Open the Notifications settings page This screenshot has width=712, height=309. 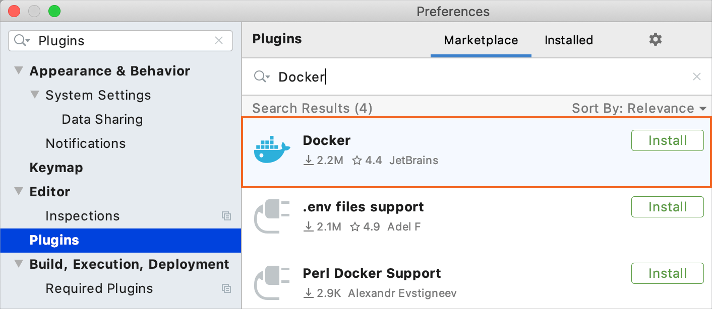coord(86,143)
